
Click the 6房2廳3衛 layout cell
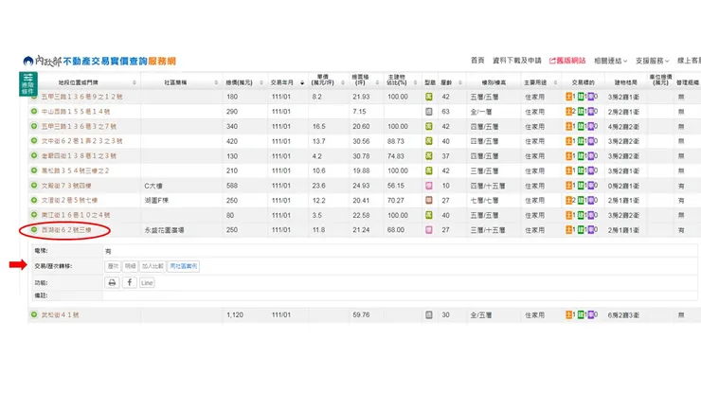pos(623,315)
